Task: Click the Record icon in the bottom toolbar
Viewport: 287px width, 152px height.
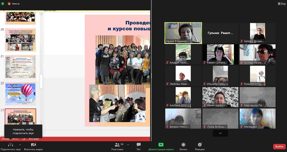Action: tap(183, 145)
